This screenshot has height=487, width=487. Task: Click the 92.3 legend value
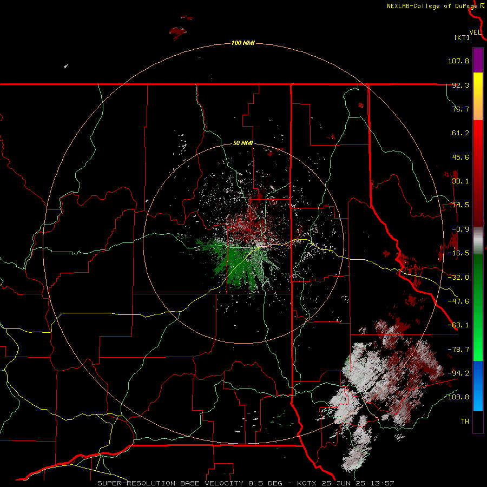click(460, 85)
